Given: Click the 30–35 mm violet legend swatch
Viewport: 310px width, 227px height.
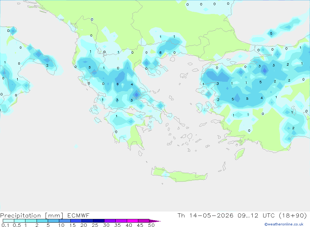Looking at the screenshot, I should pos(110,221).
